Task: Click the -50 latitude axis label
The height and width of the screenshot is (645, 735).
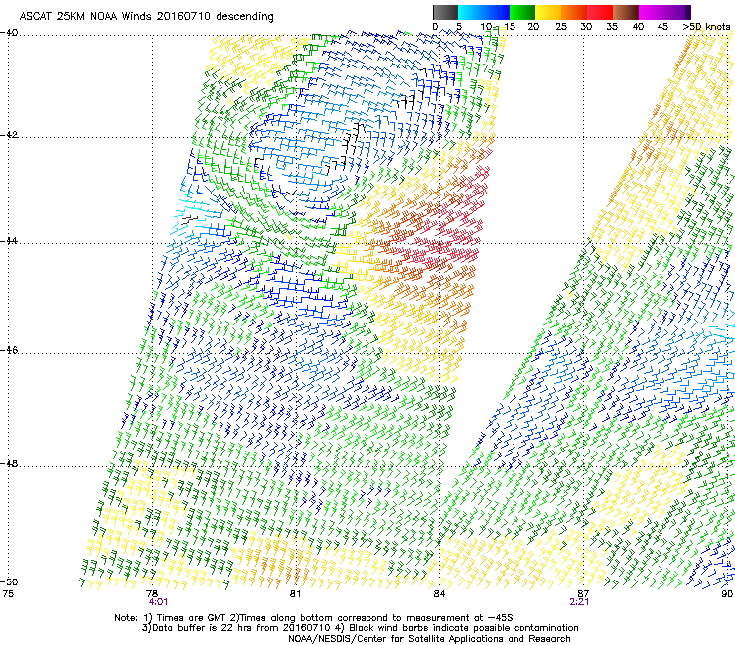Action: [x=9, y=581]
